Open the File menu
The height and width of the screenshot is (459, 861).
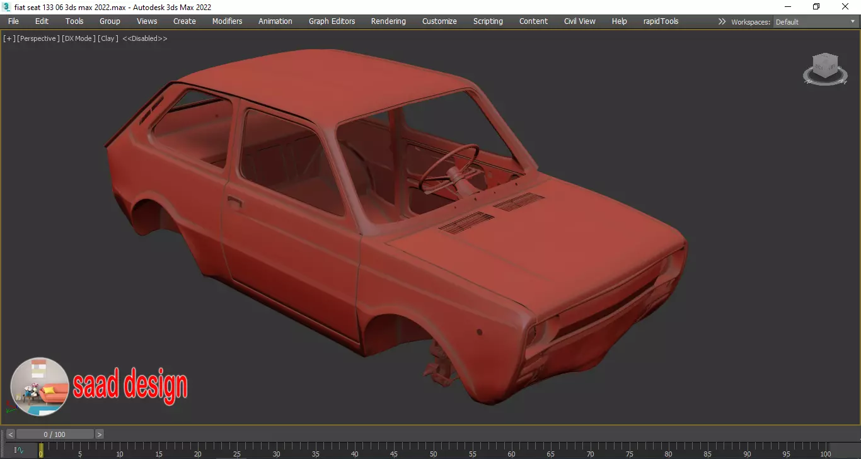(x=13, y=21)
